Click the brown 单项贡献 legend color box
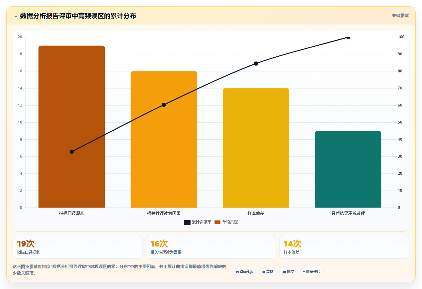422x289 pixels. (x=217, y=222)
